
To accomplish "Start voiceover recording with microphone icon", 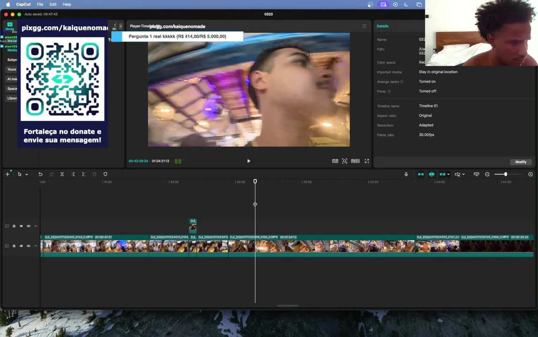I will [406, 174].
